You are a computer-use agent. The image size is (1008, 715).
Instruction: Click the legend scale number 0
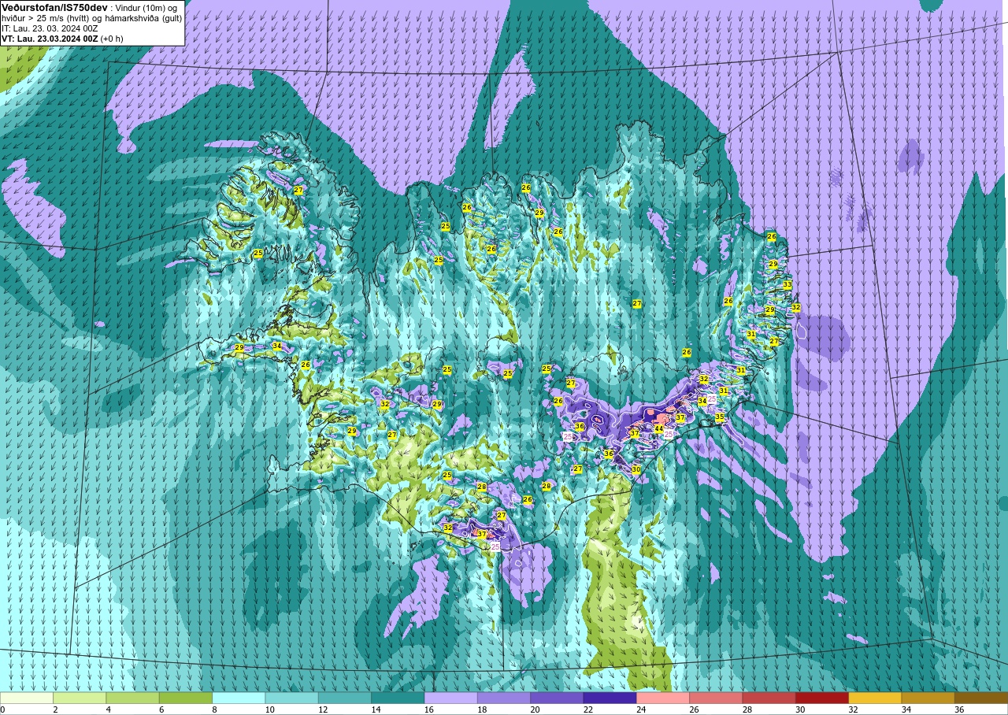(2, 709)
